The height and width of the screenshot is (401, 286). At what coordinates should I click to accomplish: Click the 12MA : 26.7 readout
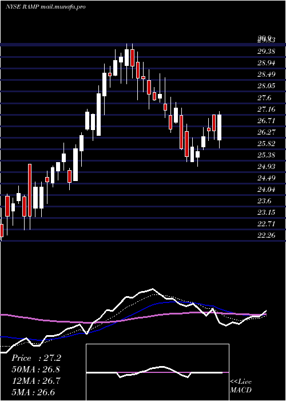coord(36,381)
